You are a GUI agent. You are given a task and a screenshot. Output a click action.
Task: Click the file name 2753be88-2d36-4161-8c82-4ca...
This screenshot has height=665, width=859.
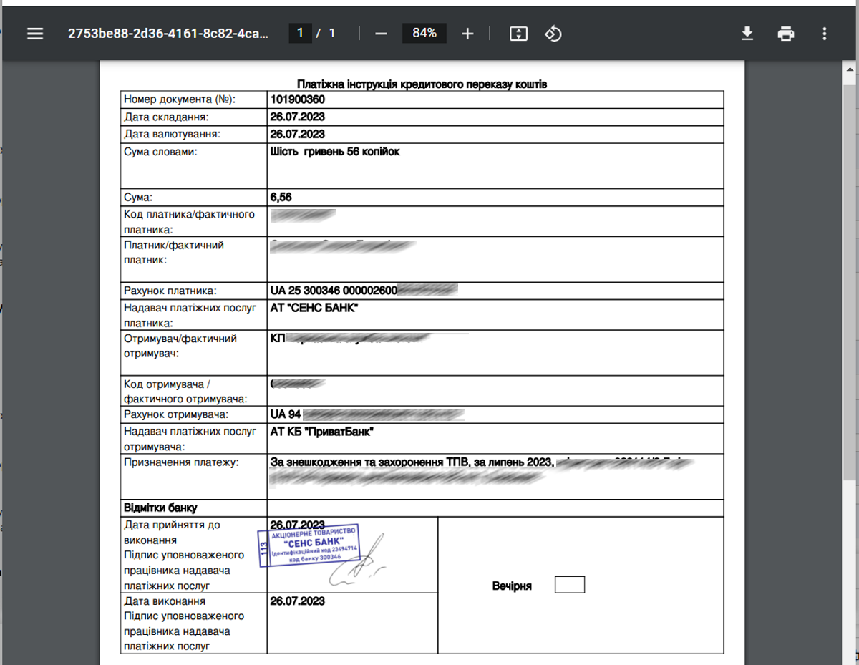(169, 34)
